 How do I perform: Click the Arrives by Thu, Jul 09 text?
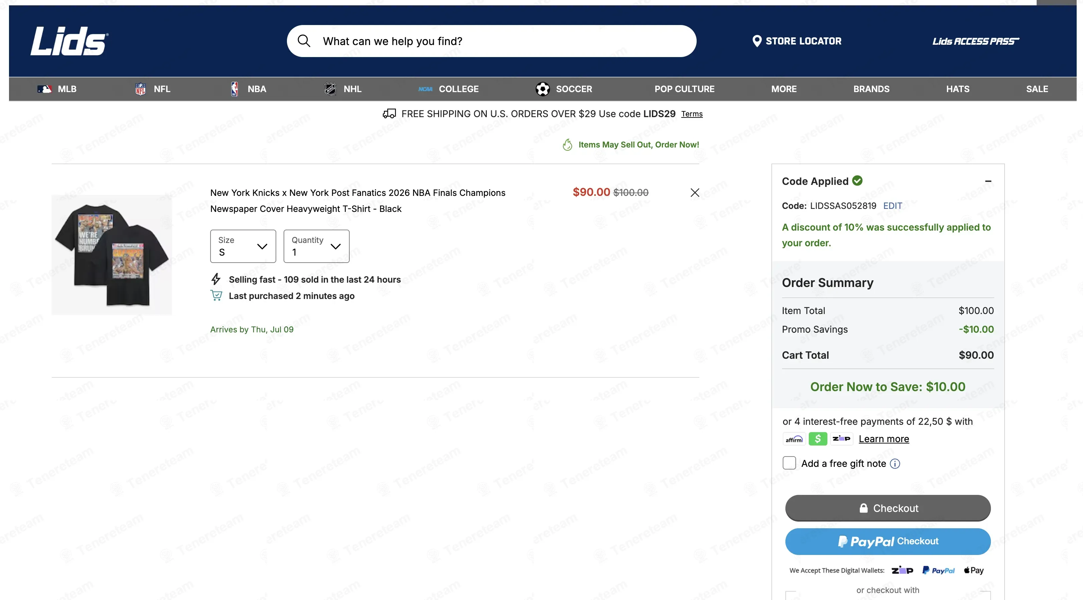[252, 329]
